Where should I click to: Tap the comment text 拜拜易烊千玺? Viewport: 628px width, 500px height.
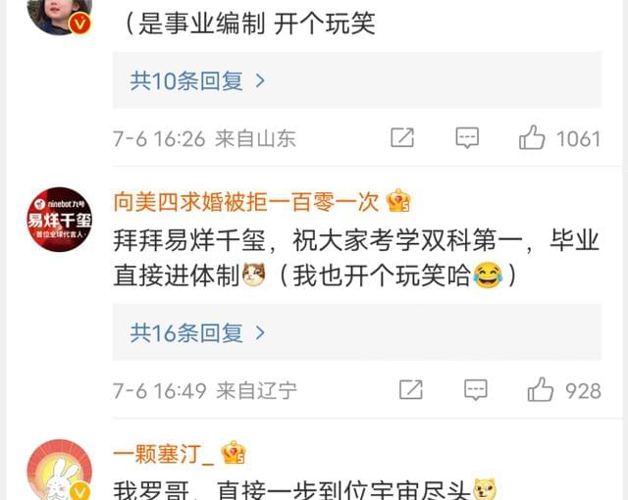(189, 240)
